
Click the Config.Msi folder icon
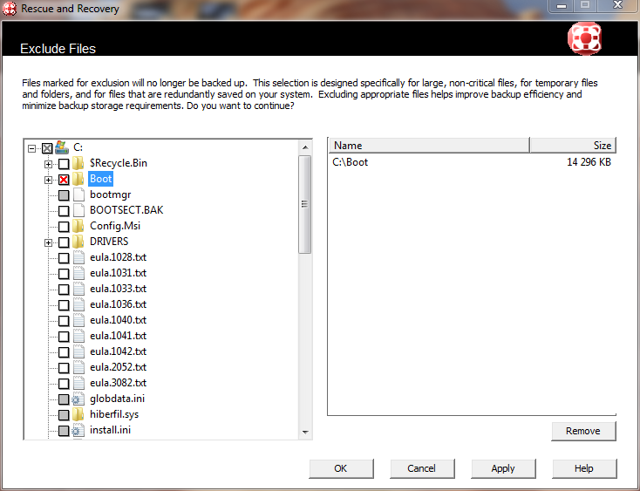(x=78, y=226)
